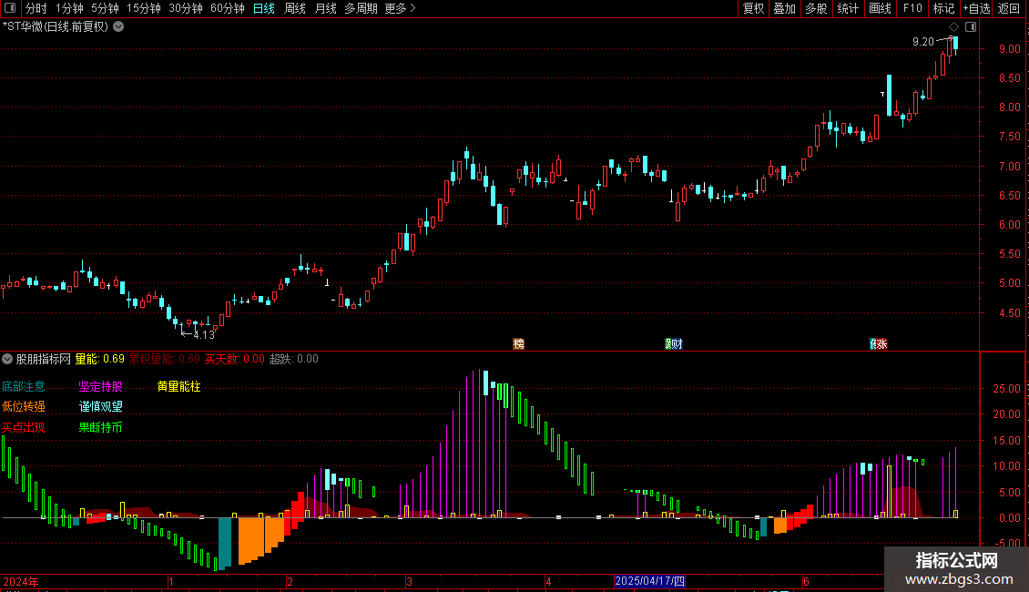Click the 低位转强 legend label
Viewport: 1029px width, 592px height.
[x=24, y=407]
